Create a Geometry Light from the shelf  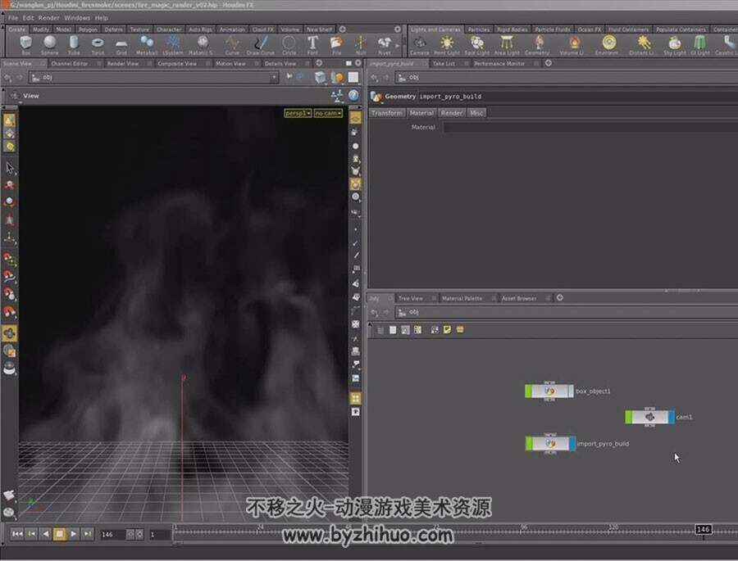(x=537, y=45)
